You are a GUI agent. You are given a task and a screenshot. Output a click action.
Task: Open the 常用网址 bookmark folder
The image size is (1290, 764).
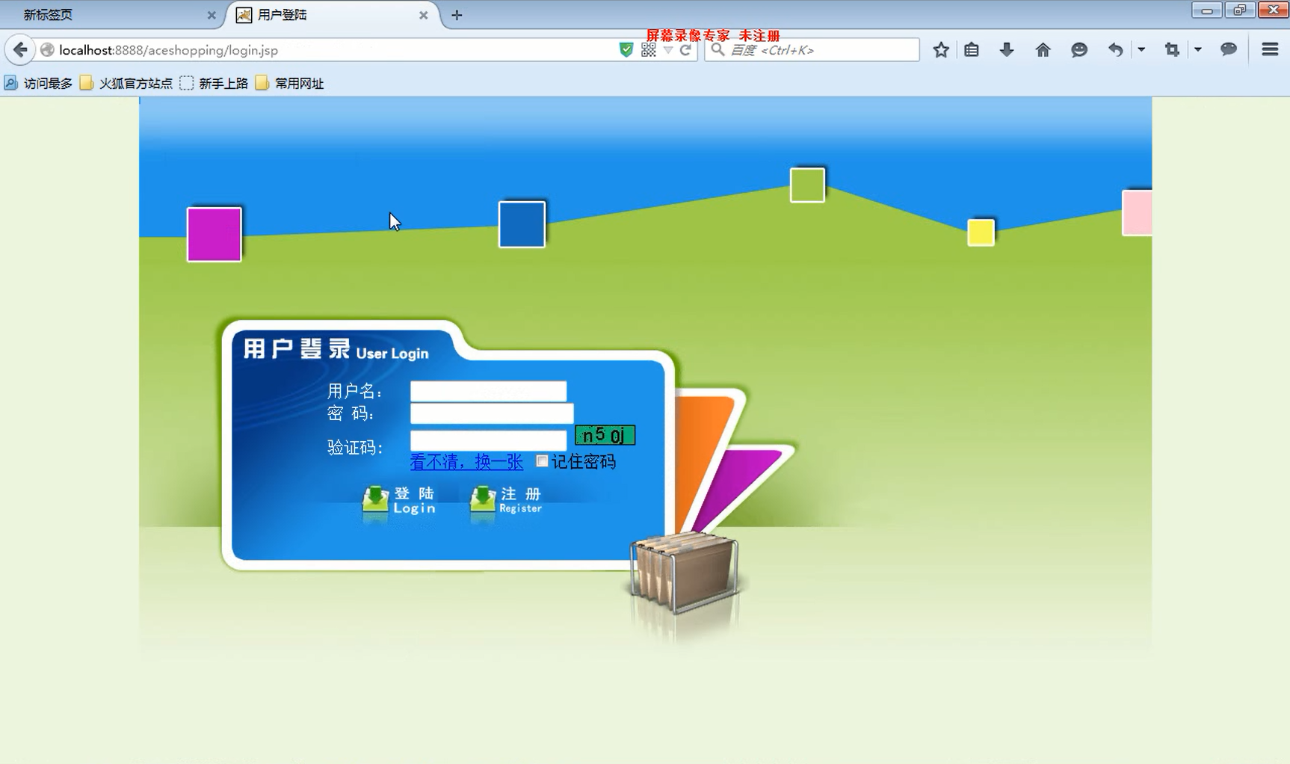pos(289,83)
